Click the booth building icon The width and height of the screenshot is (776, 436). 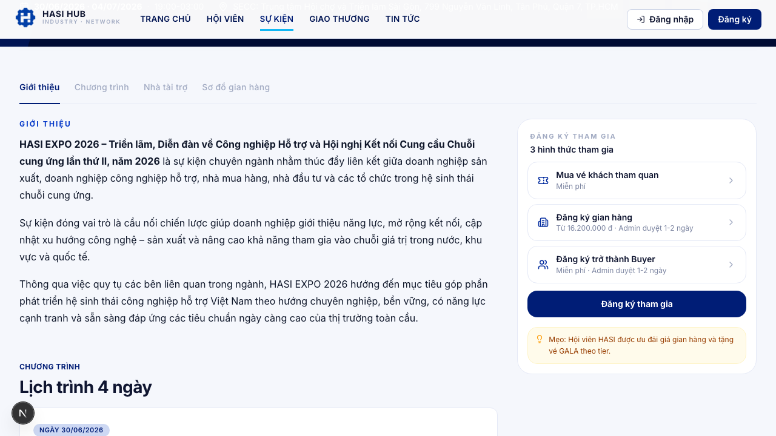click(543, 222)
